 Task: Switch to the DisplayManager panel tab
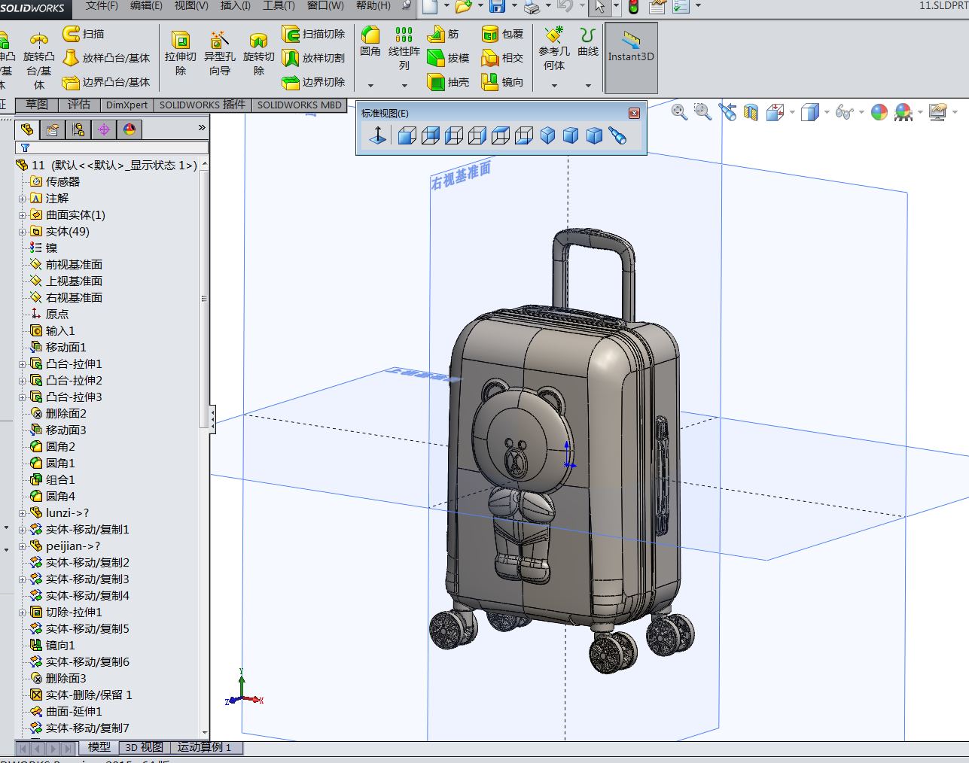click(x=130, y=129)
